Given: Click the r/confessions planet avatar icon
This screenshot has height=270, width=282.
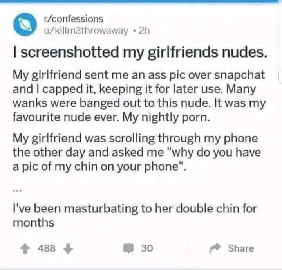Looking at the screenshot, I should pyautogui.click(x=25, y=24).
